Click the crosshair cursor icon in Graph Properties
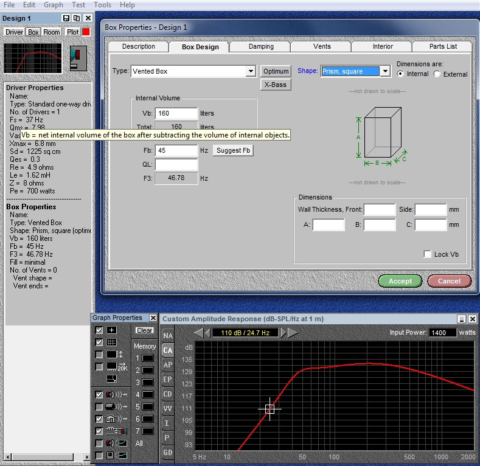This screenshot has width=480, height=466. (111, 330)
